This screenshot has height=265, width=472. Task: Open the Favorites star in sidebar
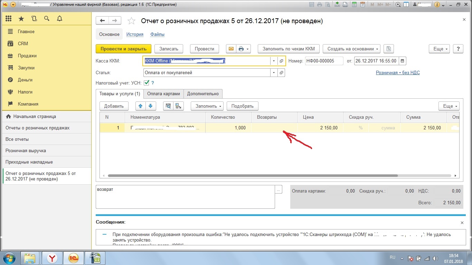pos(21,19)
